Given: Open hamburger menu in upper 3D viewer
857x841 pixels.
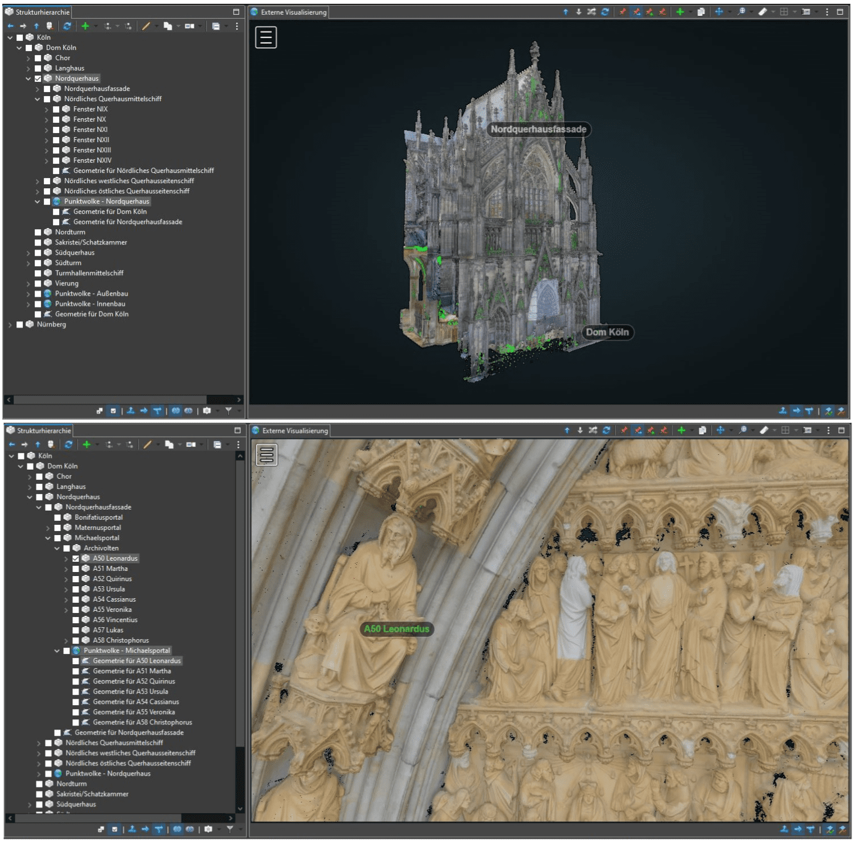Looking at the screenshot, I should 266,38.
